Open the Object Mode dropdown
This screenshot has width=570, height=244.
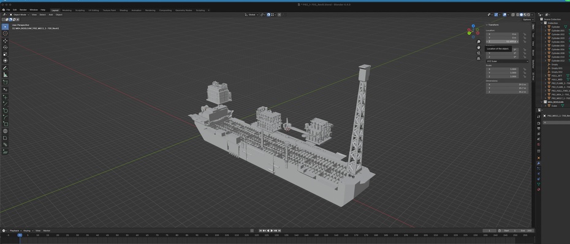[x=19, y=15]
